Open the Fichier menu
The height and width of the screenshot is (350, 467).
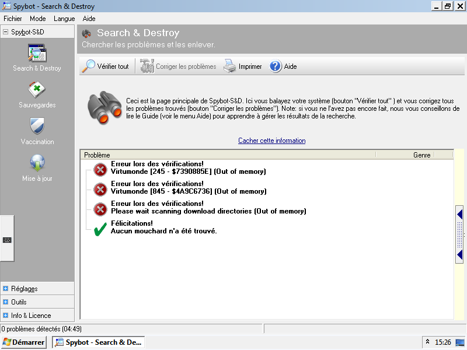pos(12,19)
